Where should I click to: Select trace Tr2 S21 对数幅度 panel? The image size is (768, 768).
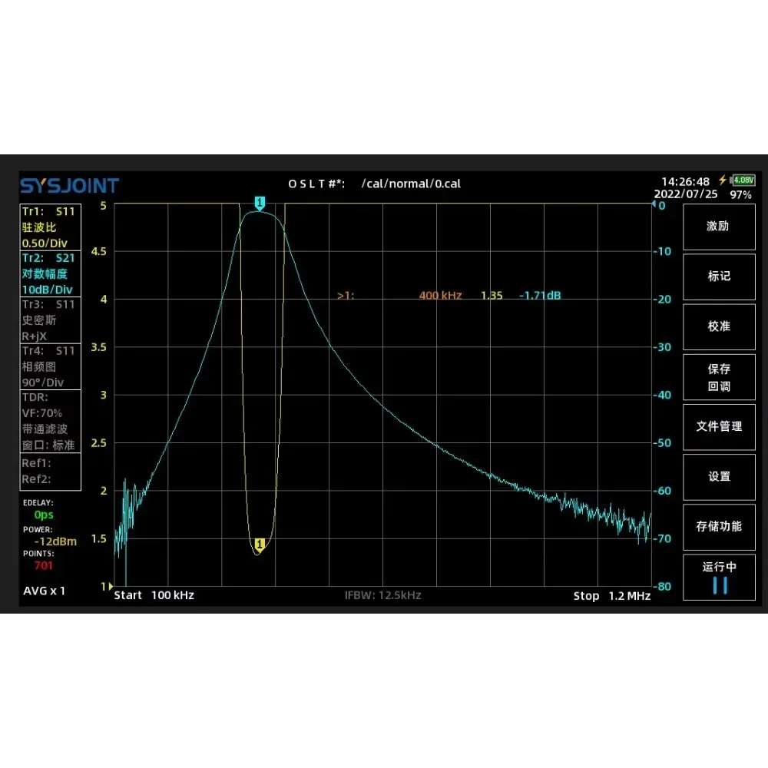[x=50, y=274]
